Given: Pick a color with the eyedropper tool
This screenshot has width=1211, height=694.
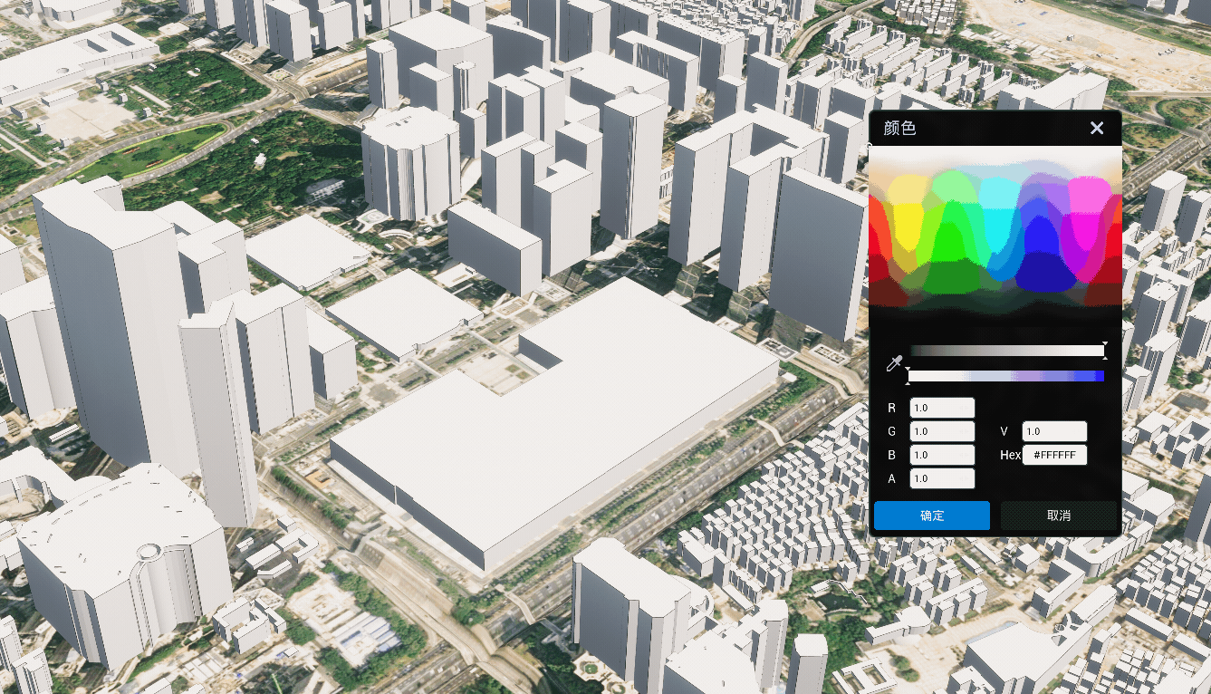Looking at the screenshot, I should click(894, 364).
